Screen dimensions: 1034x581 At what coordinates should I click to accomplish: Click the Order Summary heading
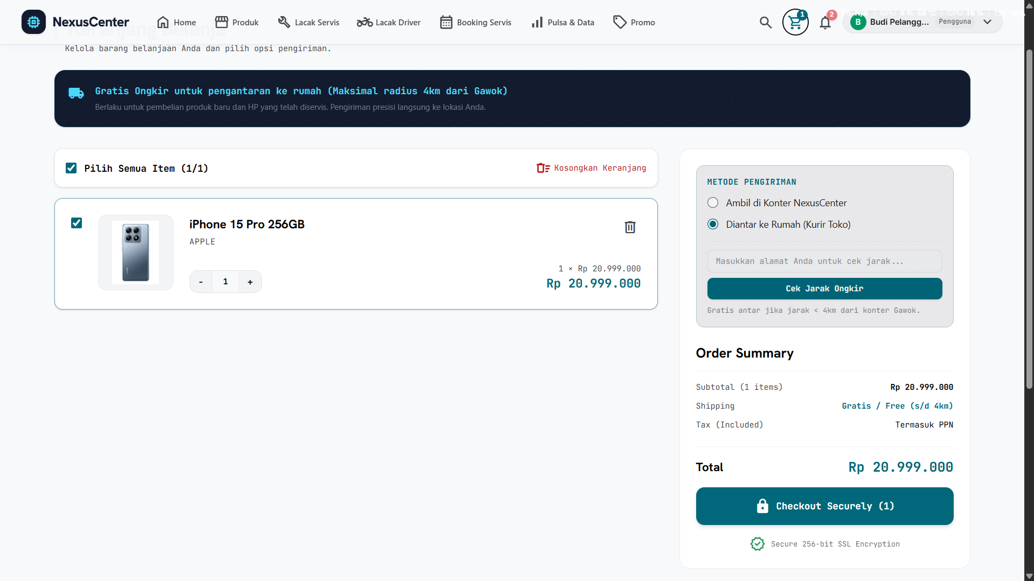point(745,353)
